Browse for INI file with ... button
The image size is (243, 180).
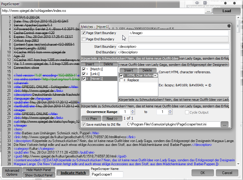[225, 124]
